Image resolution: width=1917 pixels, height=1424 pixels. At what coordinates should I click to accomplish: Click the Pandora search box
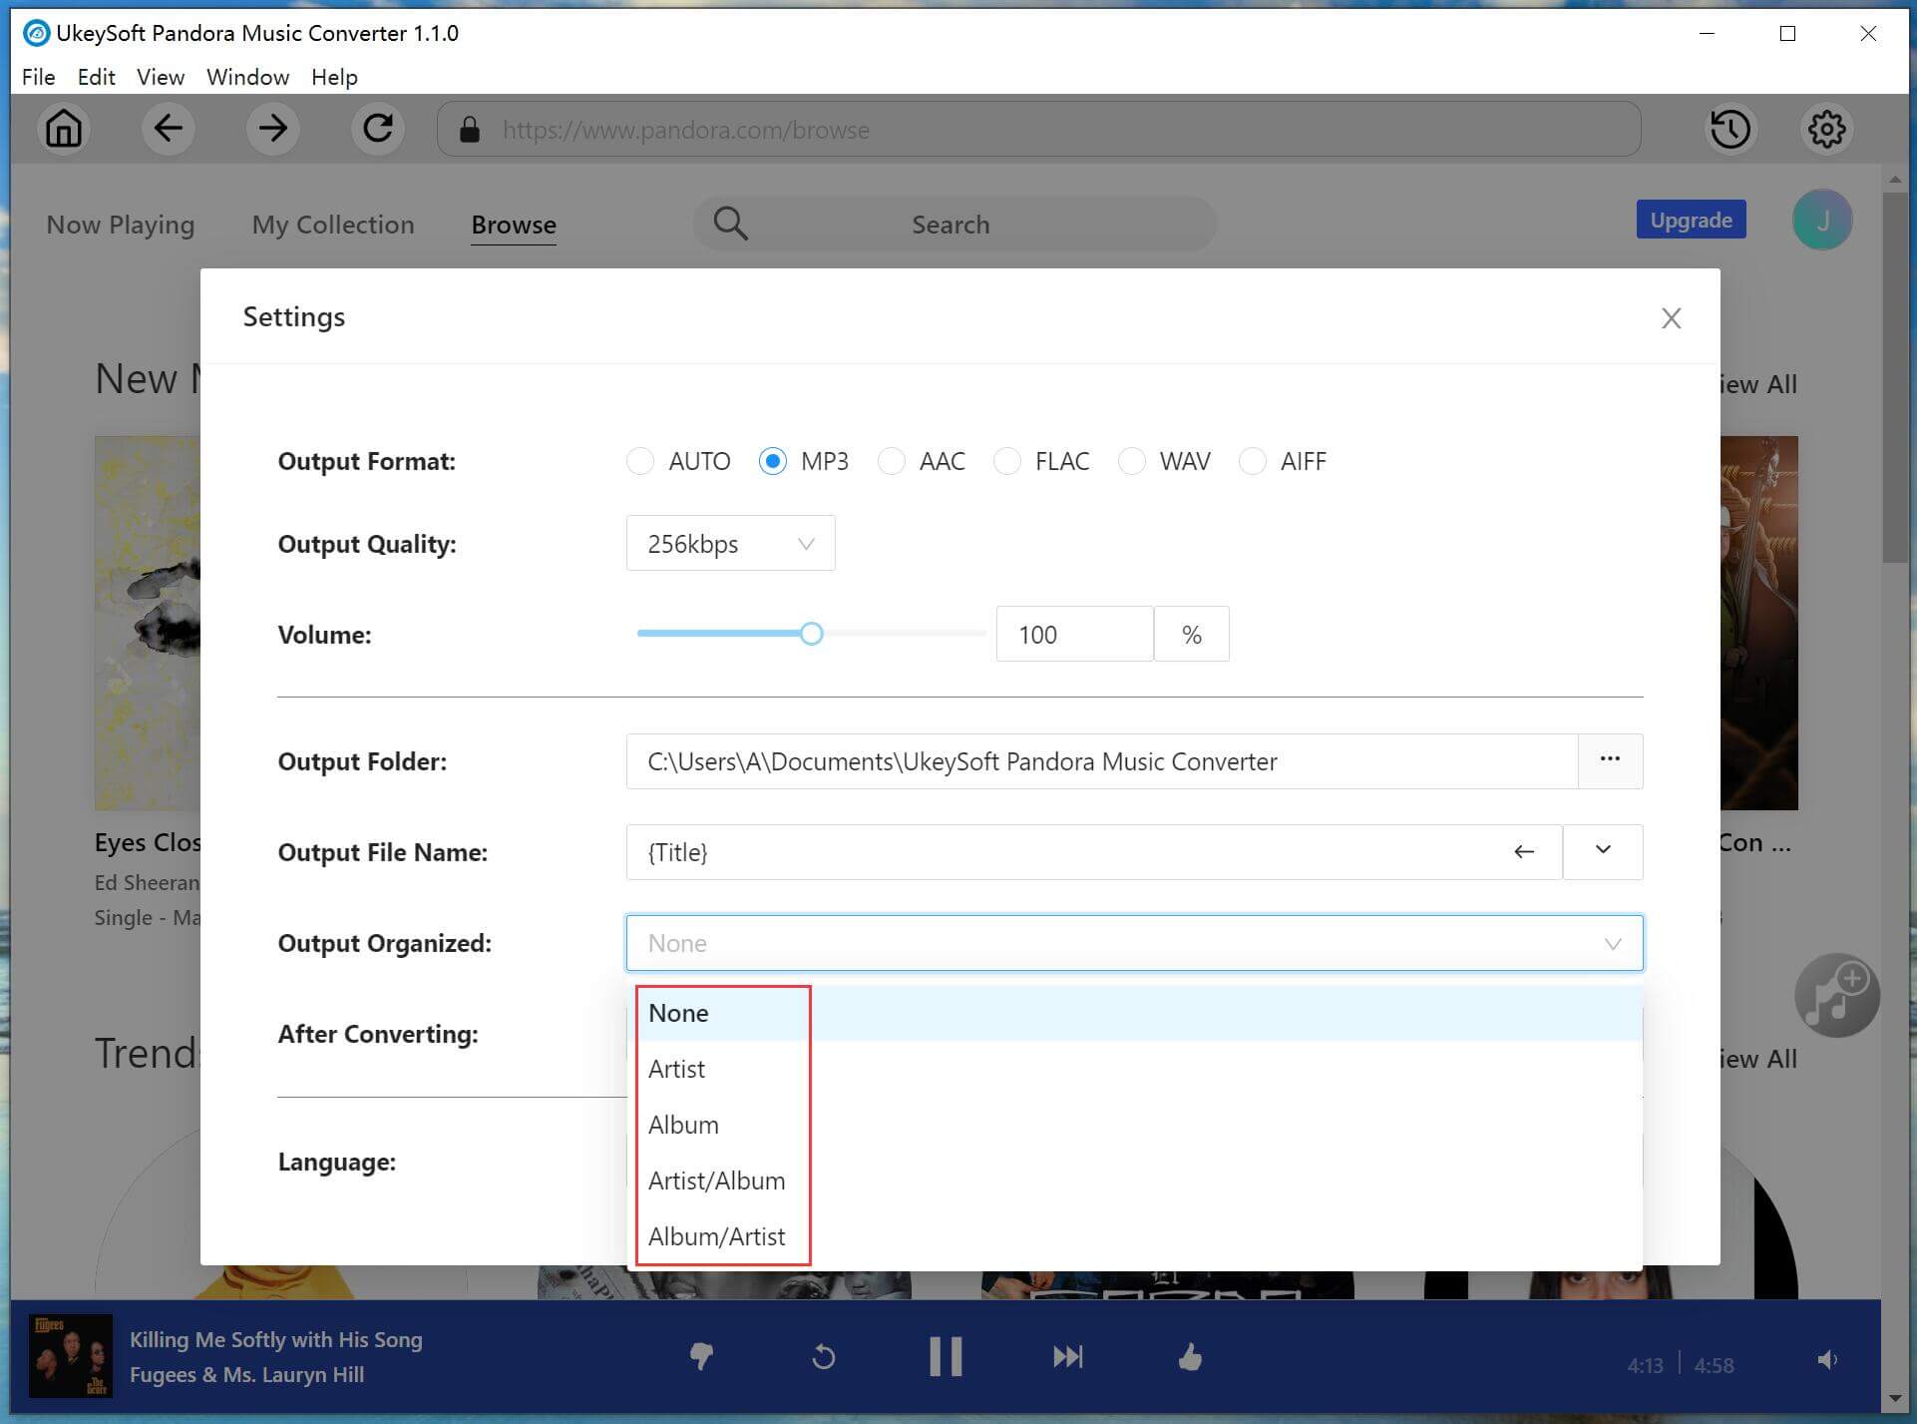pos(955,224)
